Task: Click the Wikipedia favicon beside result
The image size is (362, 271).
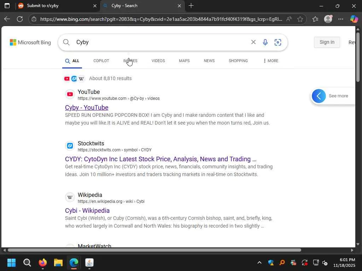Action: coord(70,197)
